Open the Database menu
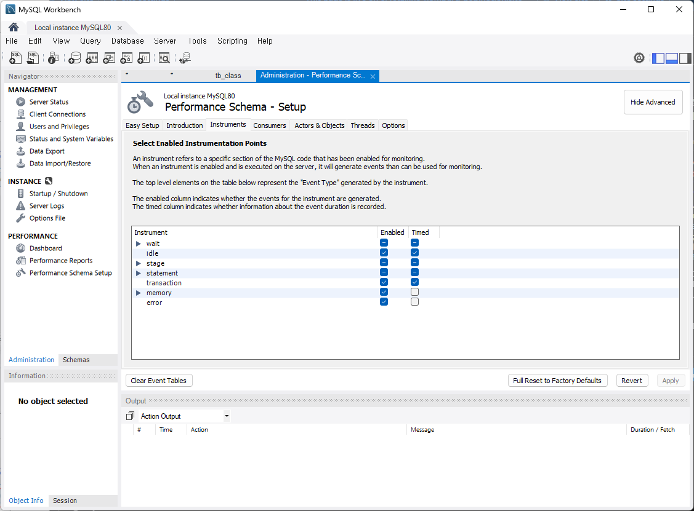694x511 pixels. coord(127,41)
